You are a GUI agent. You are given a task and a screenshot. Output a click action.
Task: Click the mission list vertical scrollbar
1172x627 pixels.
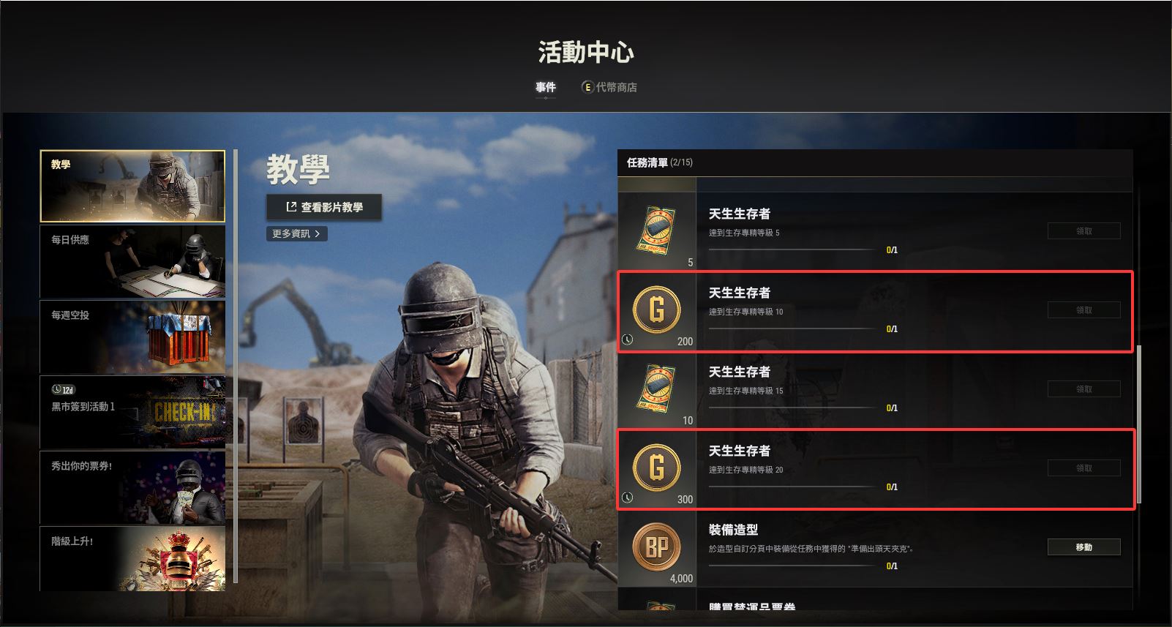click(x=1138, y=424)
